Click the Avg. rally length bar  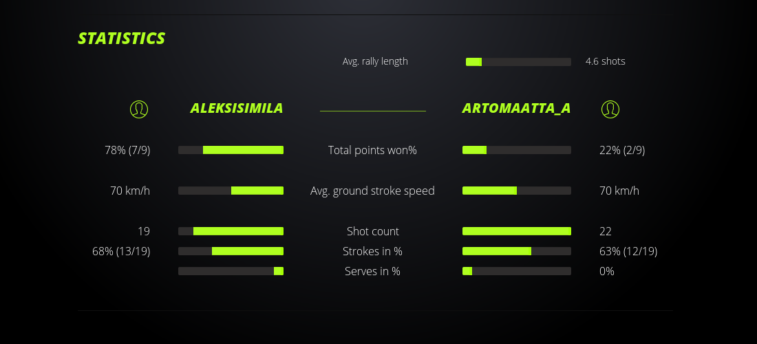(518, 62)
